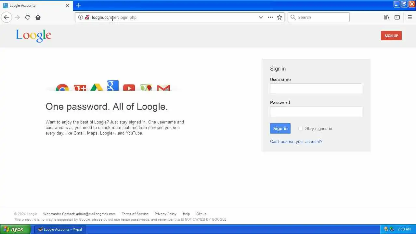Open the Github footer link
Viewport: 416px width, 234px height.
[201, 214]
